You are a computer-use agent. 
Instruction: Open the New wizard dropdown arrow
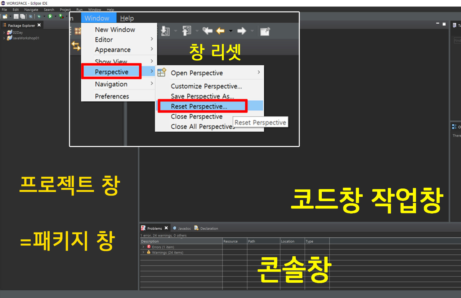click(x=10, y=16)
